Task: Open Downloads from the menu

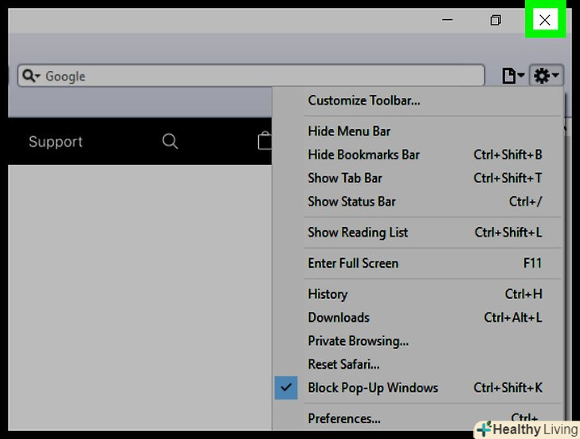Action: (339, 317)
